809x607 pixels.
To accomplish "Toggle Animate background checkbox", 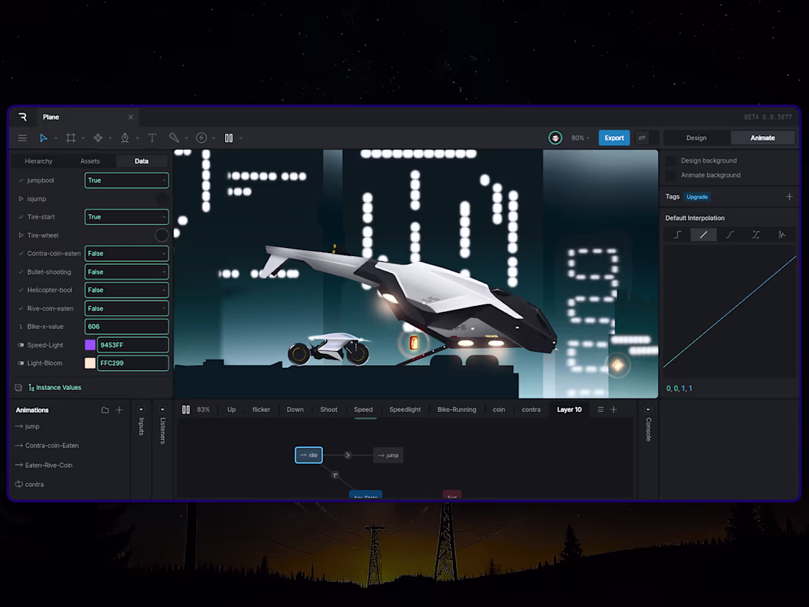I will click(x=671, y=175).
